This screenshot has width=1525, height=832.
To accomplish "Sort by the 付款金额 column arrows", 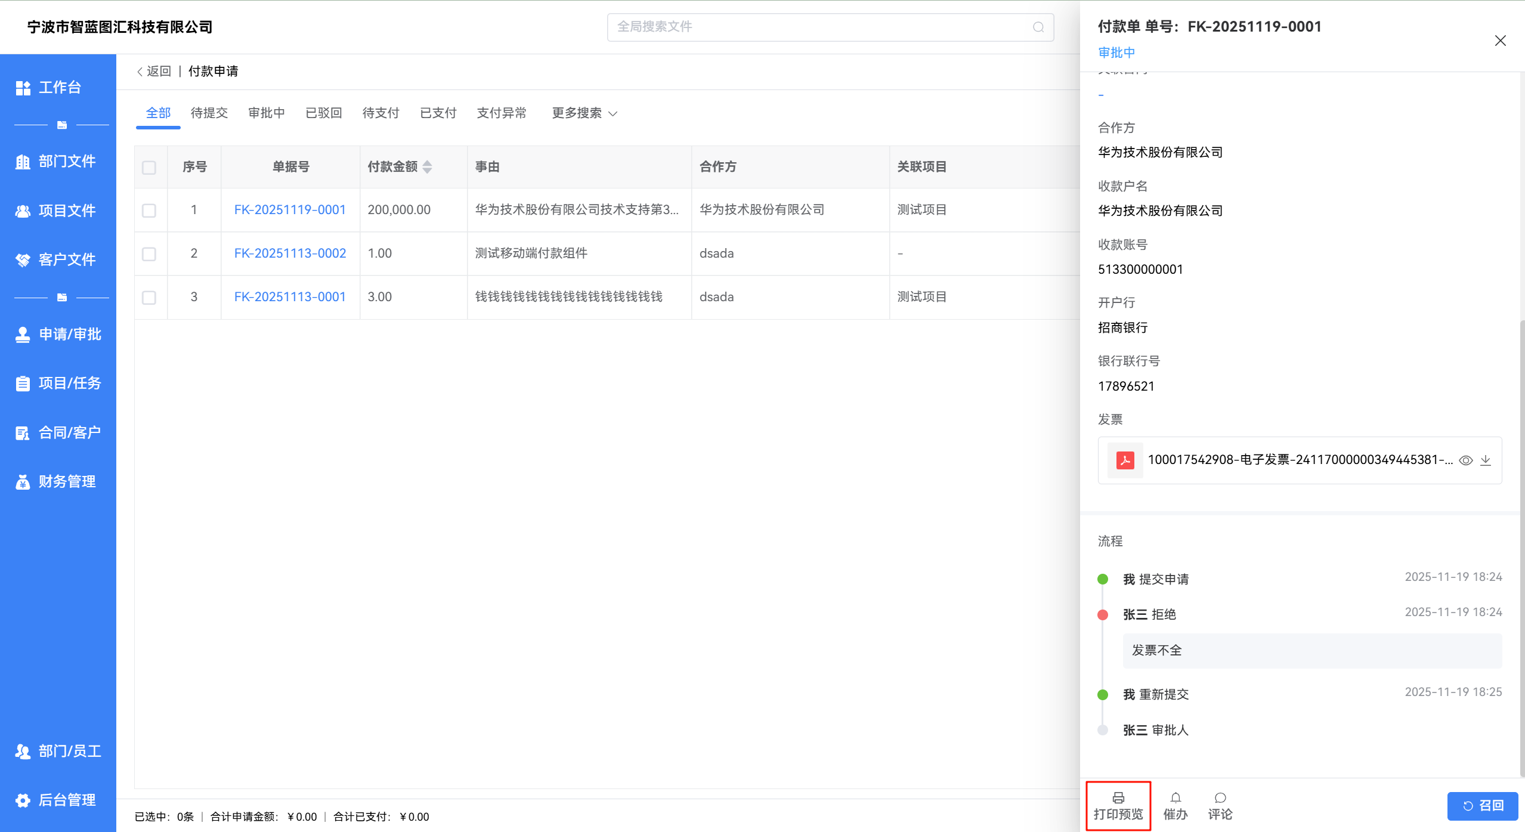I will [427, 167].
